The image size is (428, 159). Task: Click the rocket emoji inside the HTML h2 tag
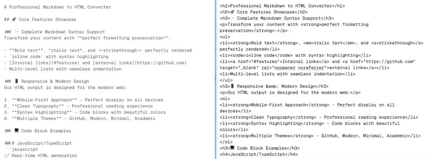[232, 12]
